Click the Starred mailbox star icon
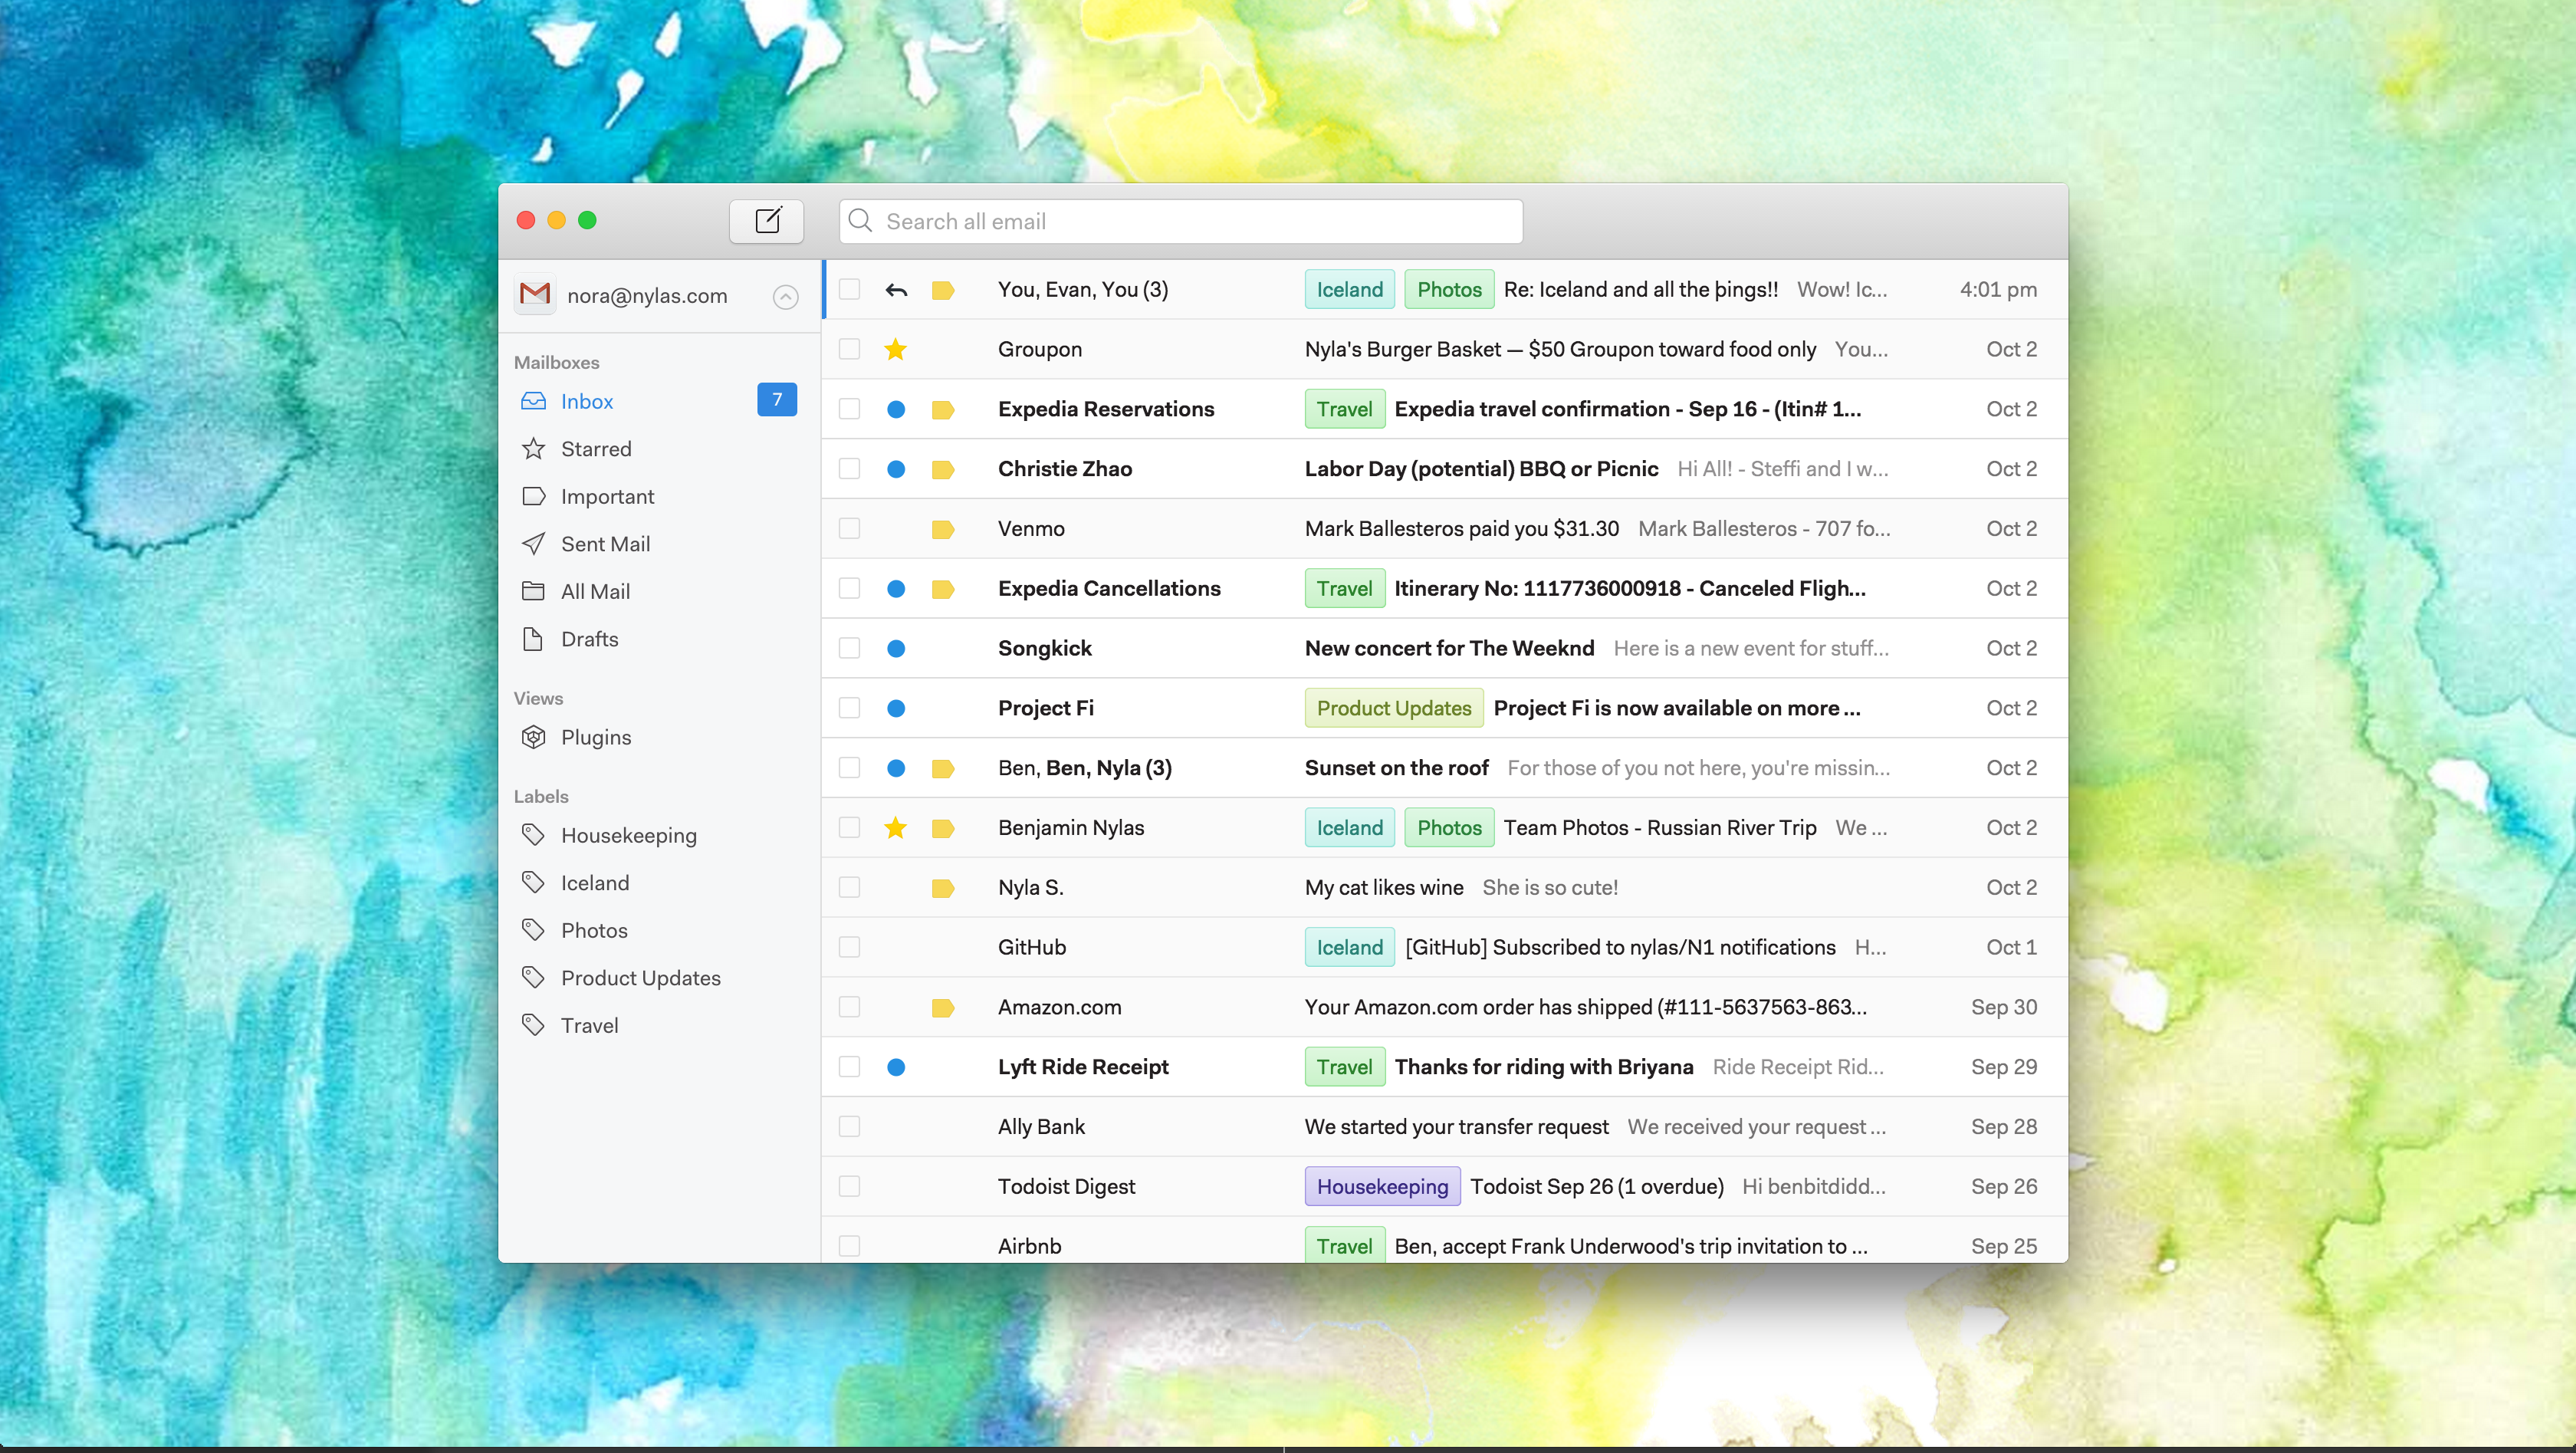 (534, 449)
